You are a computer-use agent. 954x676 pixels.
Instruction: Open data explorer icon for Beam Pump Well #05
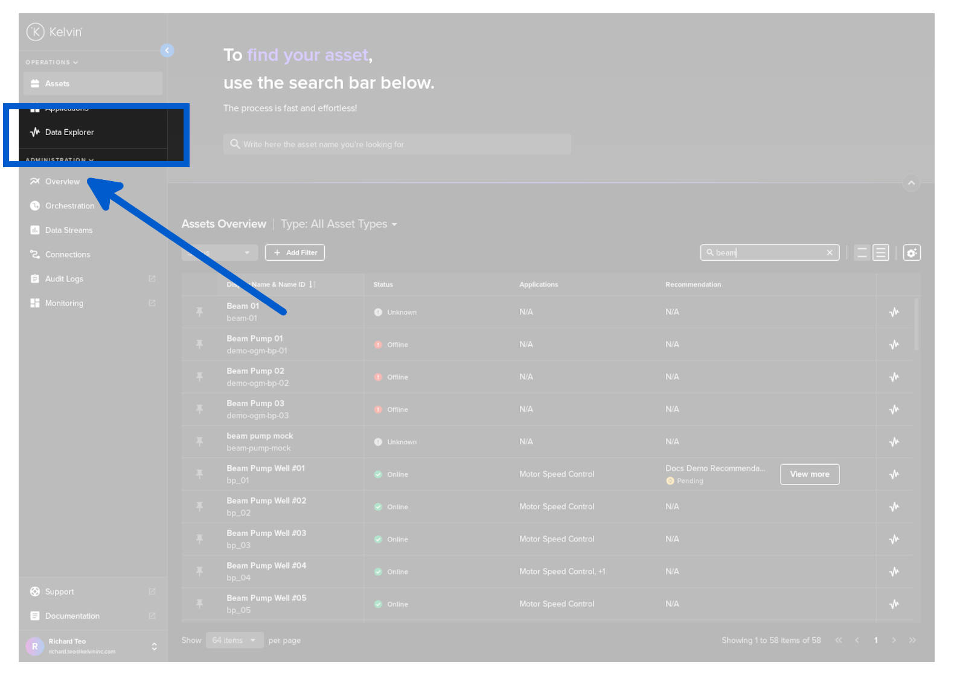point(894,604)
